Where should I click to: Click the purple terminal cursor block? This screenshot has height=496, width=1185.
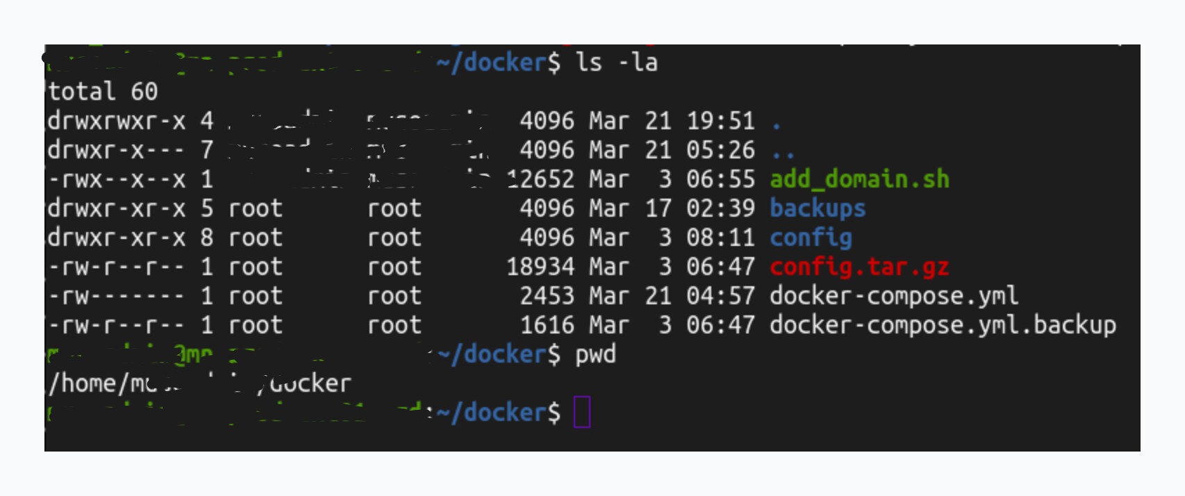pos(582,412)
